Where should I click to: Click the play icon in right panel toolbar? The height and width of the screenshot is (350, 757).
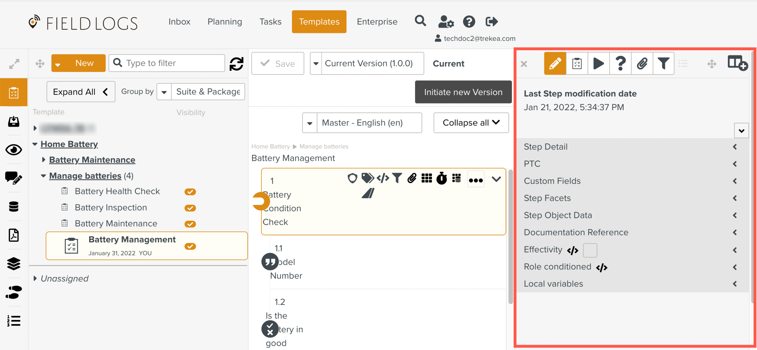click(598, 64)
